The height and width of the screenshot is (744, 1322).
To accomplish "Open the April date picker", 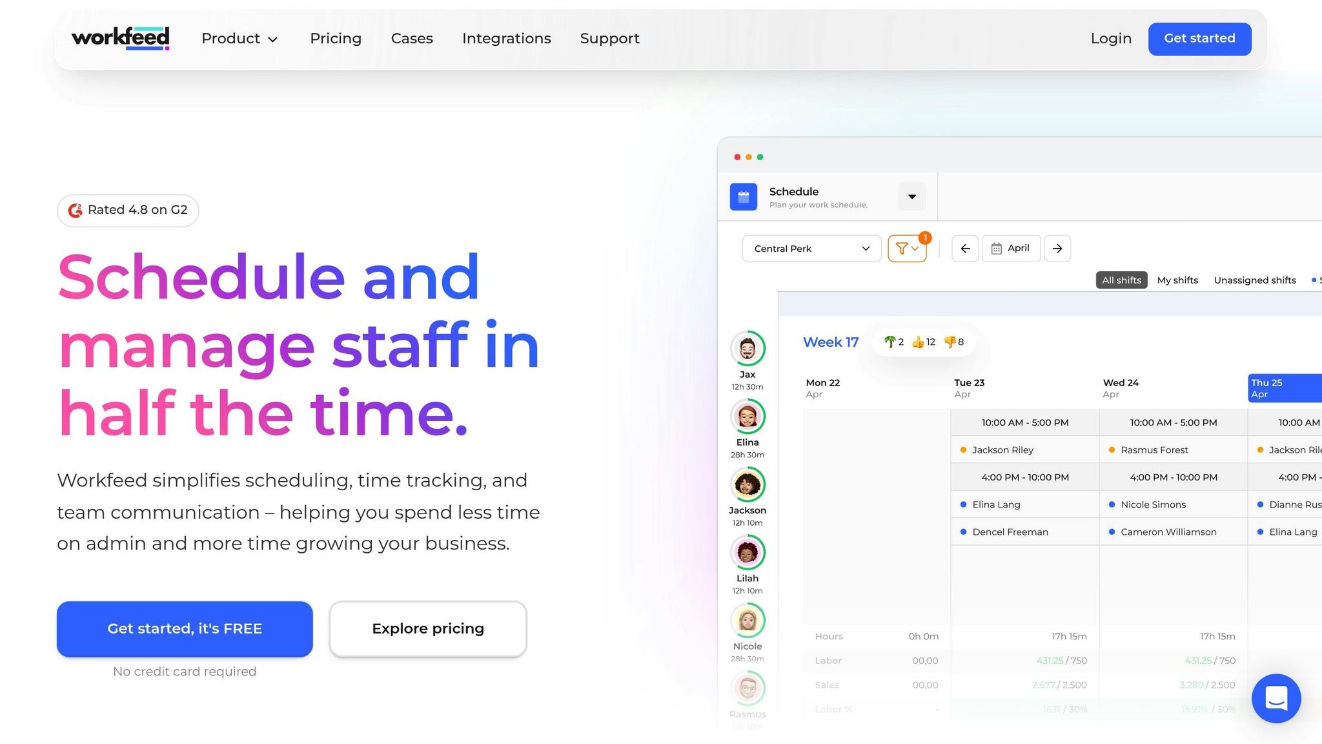I will [x=1011, y=249].
